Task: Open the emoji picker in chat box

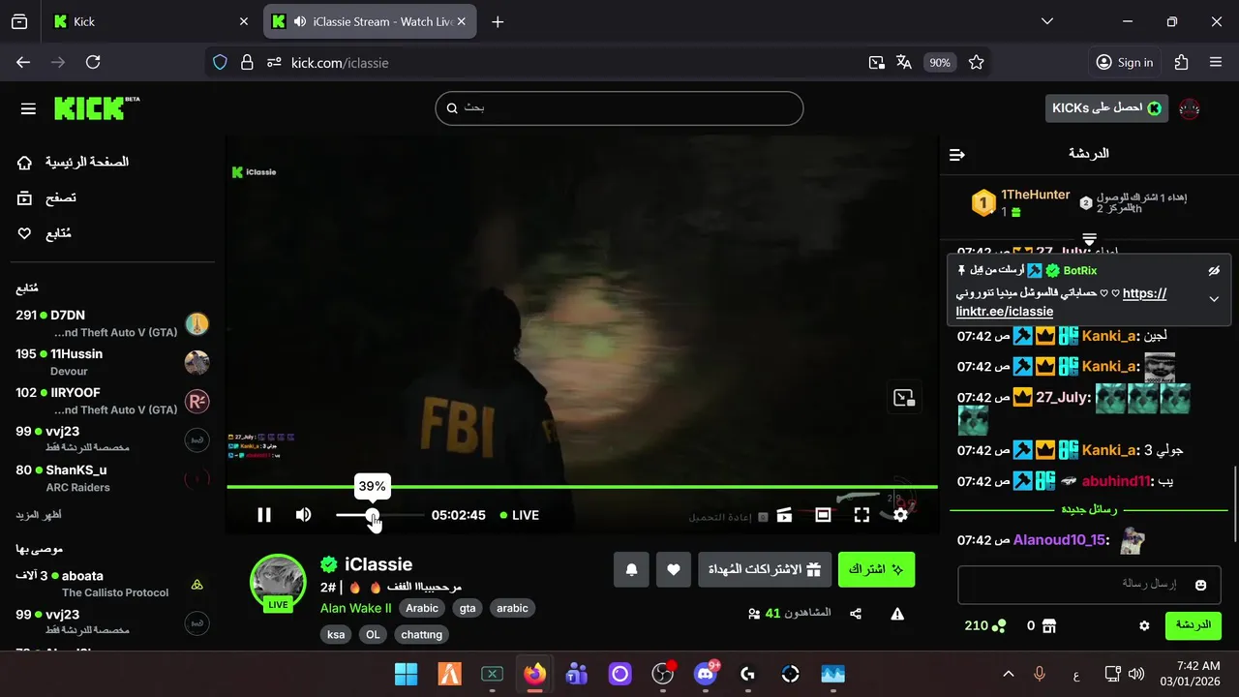Action: click(x=1200, y=585)
